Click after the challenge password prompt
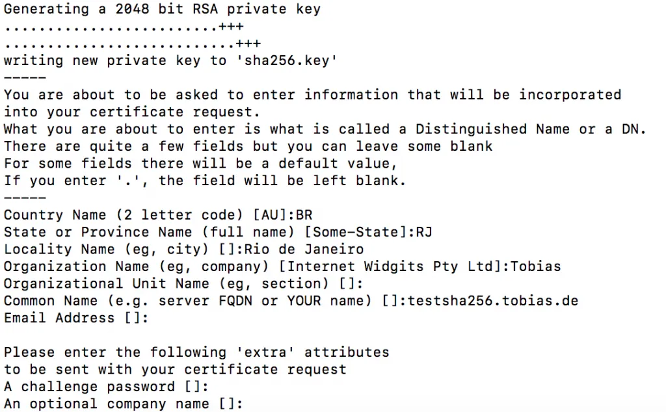This screenshot has width=666, height=412. pyautogui.click(x=213, y=387)
